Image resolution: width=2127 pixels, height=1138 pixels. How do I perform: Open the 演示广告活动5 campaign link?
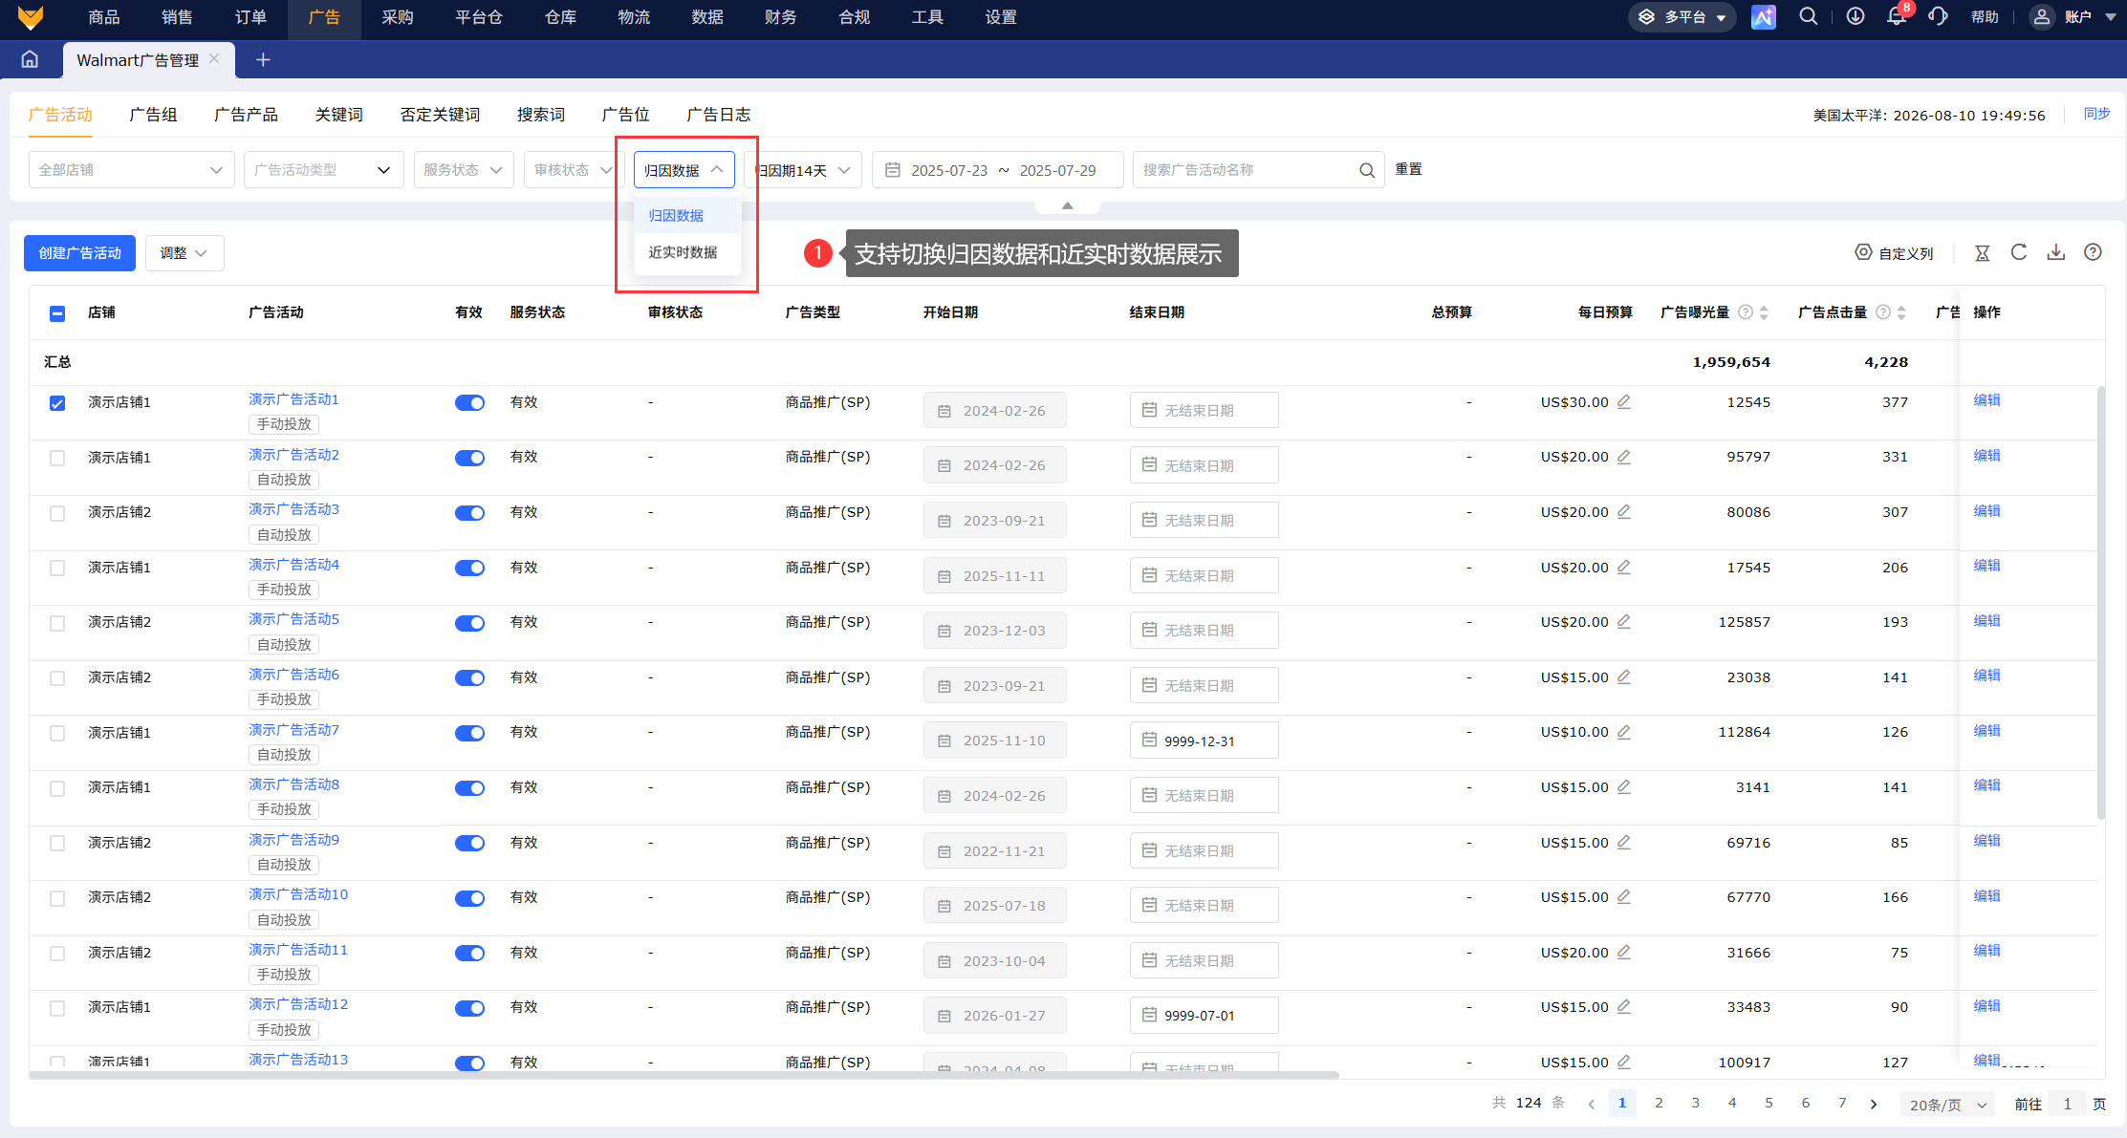[293, 619]
